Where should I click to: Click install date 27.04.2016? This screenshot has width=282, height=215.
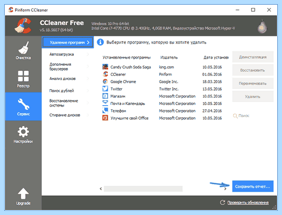212,111
